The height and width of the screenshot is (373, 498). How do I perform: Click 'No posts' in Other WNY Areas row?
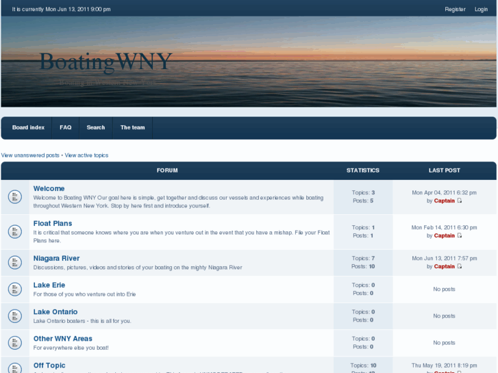click(x=445, y=343)
